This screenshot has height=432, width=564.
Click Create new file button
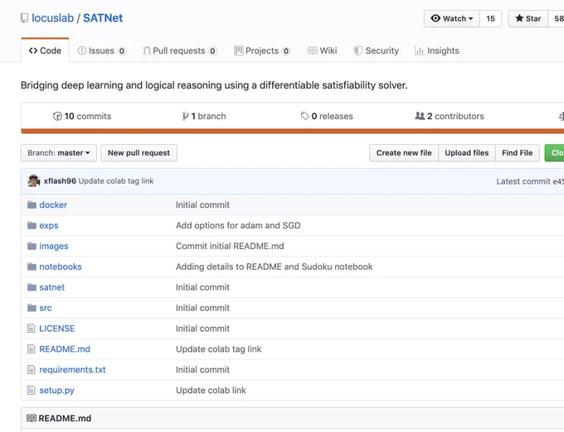pos(404,153)
